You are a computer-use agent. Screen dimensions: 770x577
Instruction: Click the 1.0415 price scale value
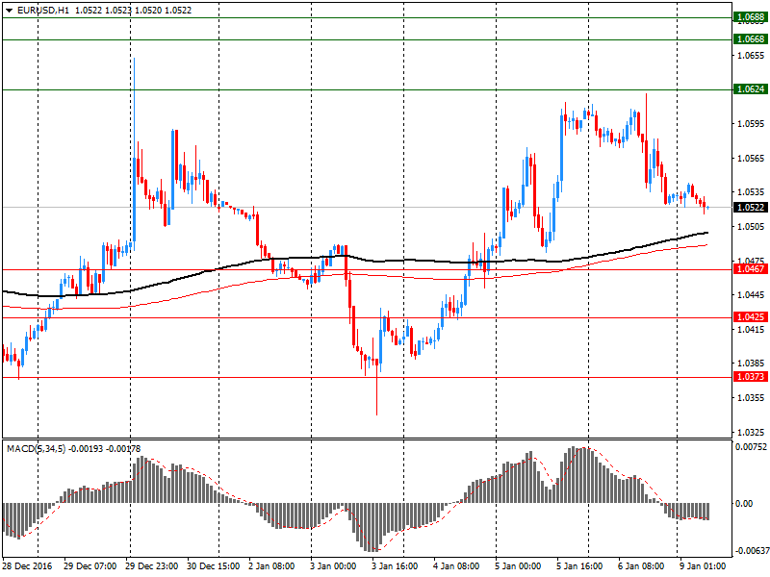751,329
